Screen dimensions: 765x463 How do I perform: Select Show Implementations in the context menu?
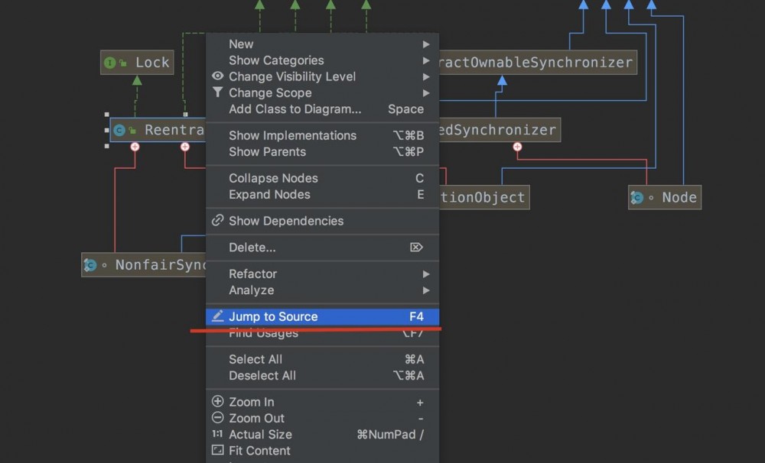click(292, 135)
